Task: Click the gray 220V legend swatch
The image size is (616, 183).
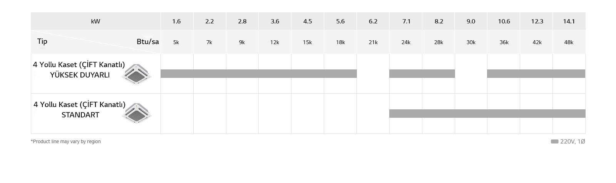Action: 554,142
